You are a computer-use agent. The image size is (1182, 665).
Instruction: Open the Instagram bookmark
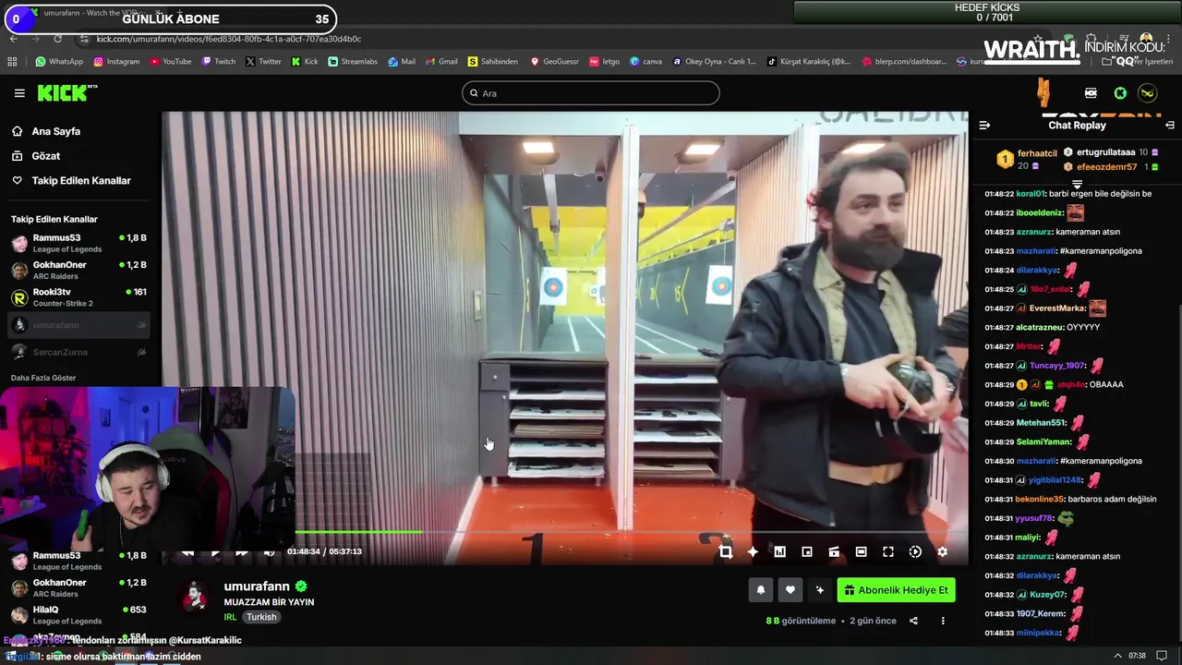pyautogui.click(x=116, y=62)
